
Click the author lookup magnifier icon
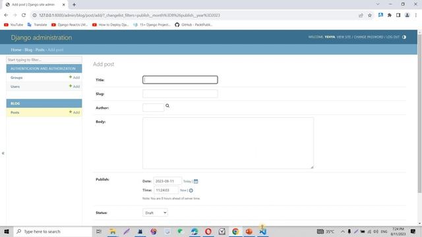167,105
